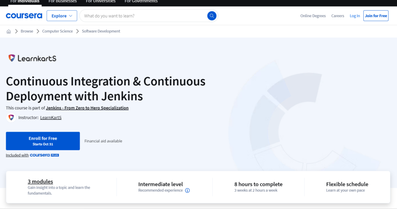Click Flexible schedule text
This screenshot has height=209, width=397.
[x=347, y=184]
